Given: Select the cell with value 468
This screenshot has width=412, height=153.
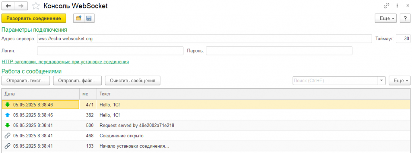Looking at the screenshot, I should point(88,136).
